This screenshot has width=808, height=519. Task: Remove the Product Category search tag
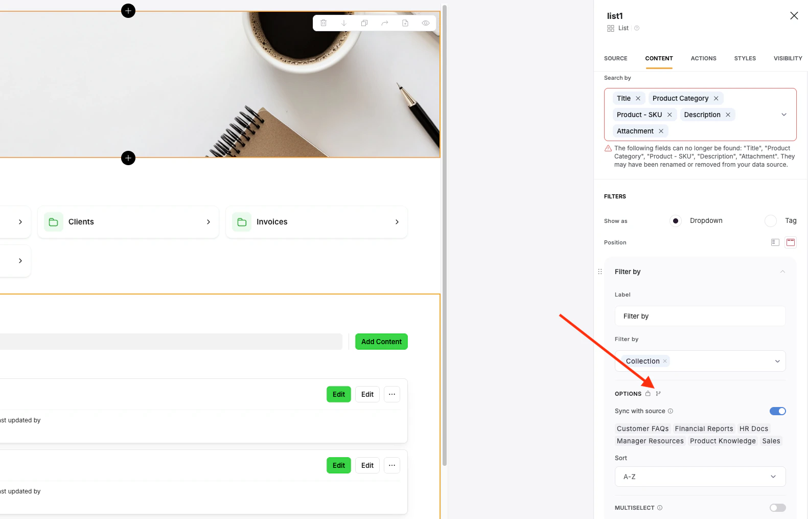tap(716, 98)
